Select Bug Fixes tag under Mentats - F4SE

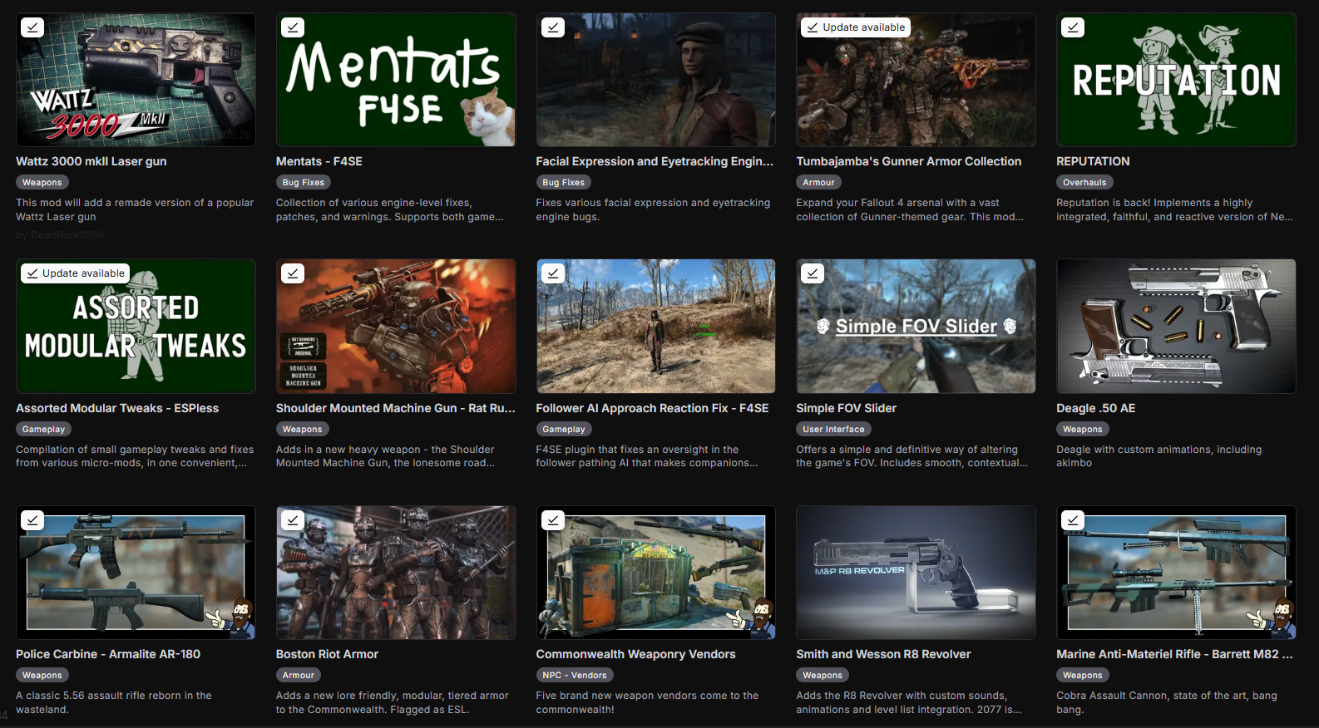point(304,183)
